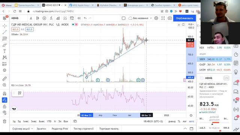Select the 1мес time range
The image size is (240, 135).
pos(26,121)
